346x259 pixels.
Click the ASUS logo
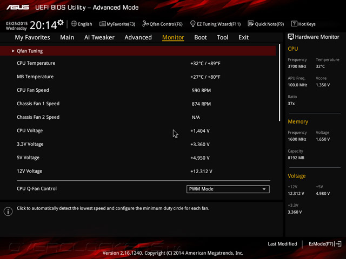[18, 7]
